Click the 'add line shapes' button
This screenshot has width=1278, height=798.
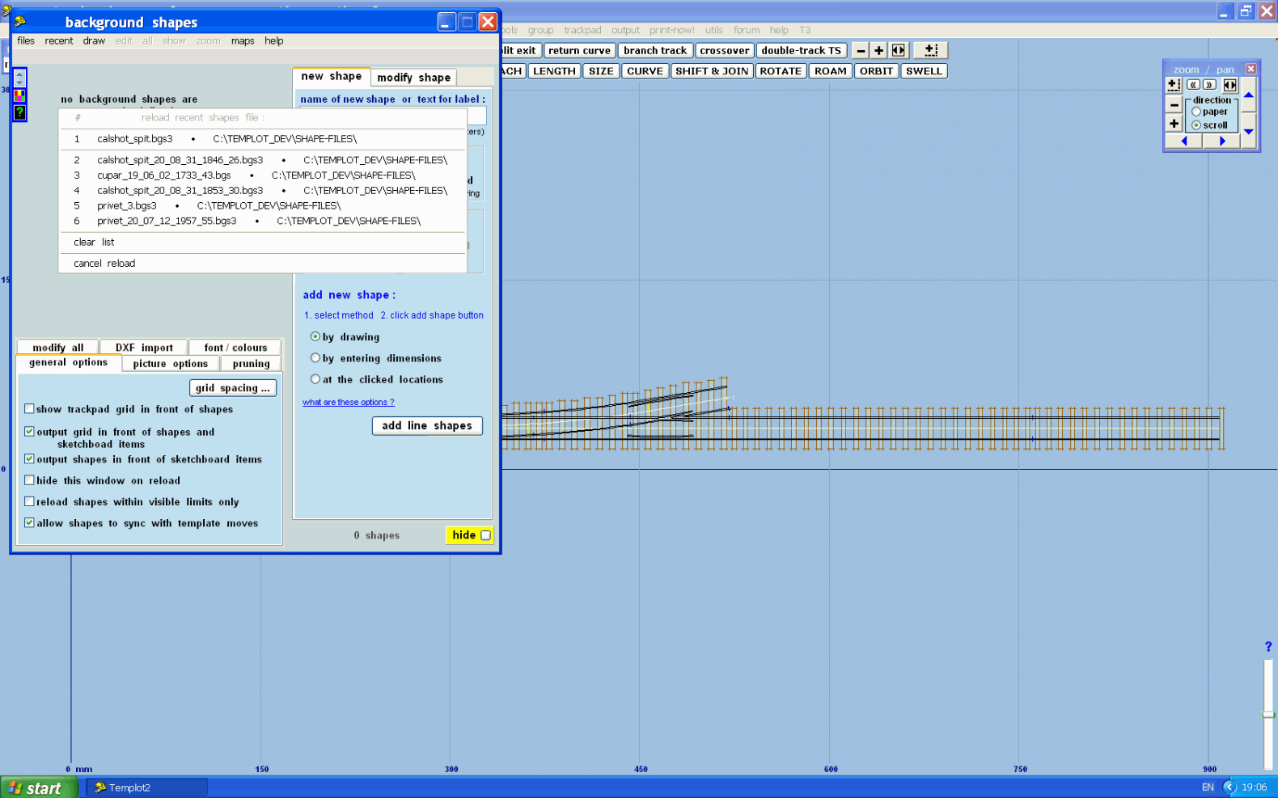(x=427, y=426)
